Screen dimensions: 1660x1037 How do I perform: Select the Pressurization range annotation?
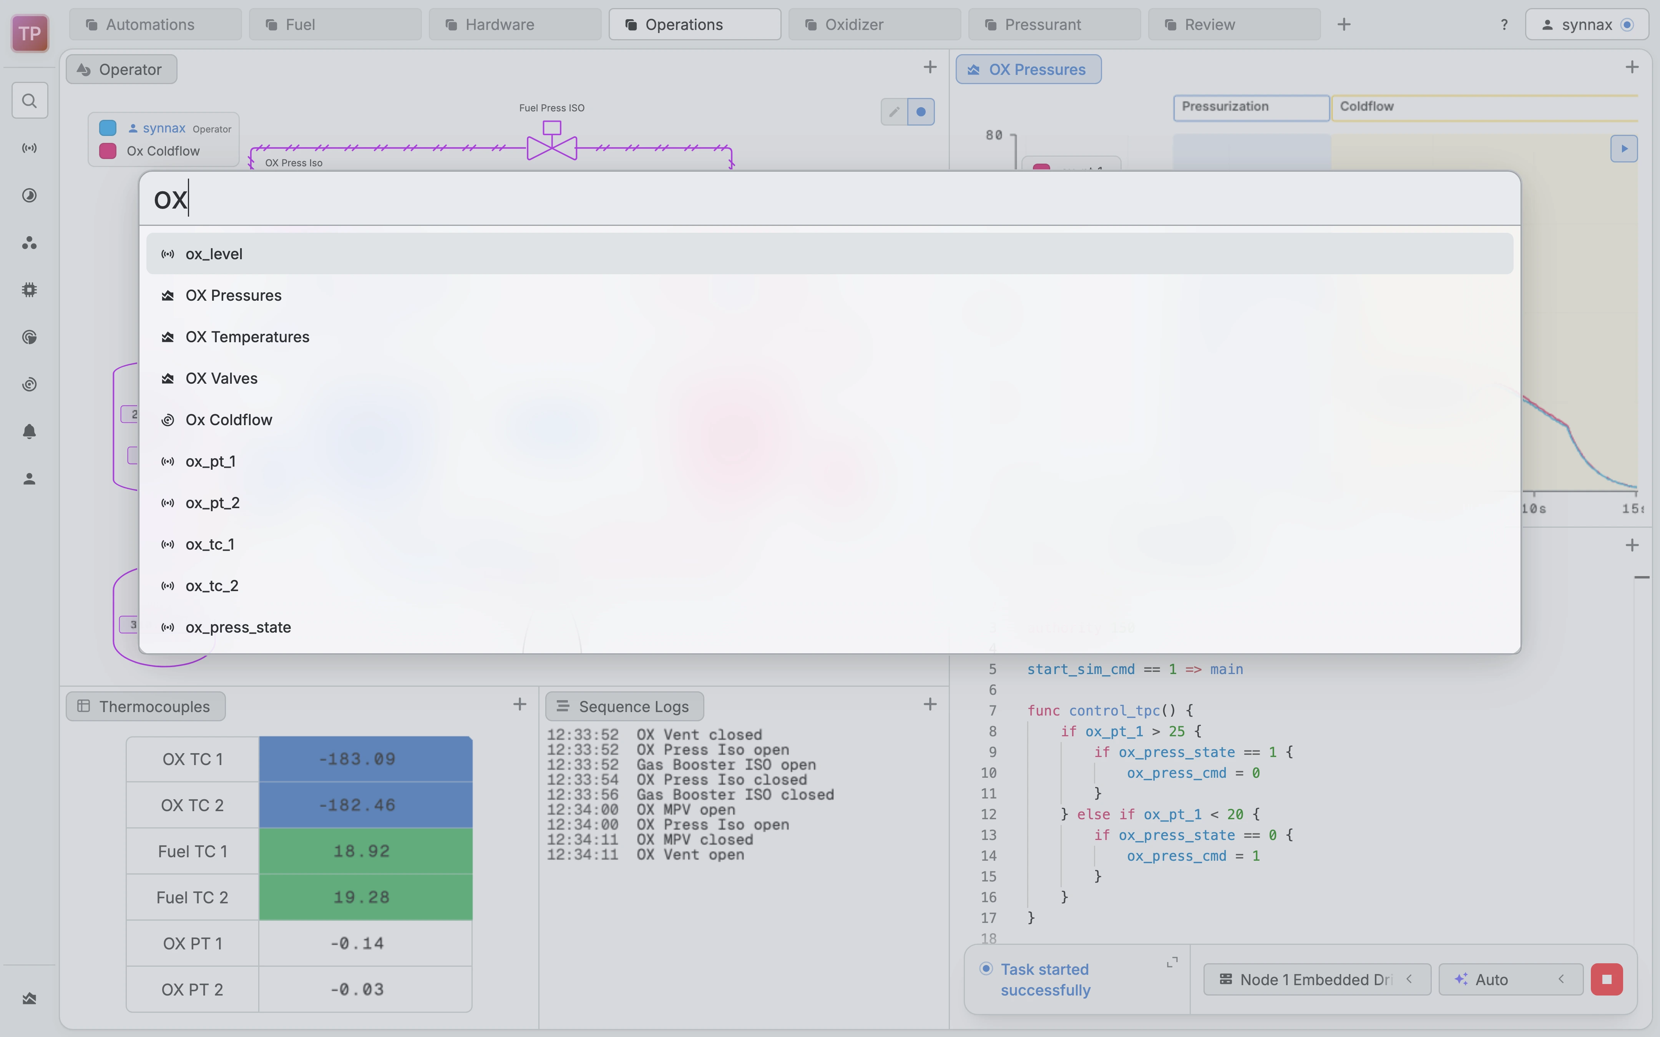coord(1251,108)
